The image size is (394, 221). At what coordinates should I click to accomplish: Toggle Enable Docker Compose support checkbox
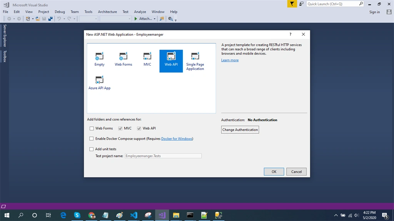point(92,139)
